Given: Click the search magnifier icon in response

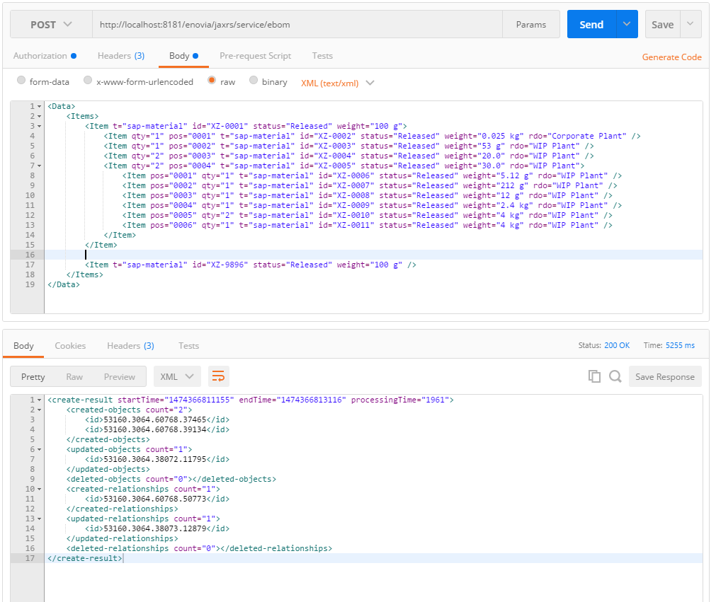Looking at the screenshot, I should coord(615,376).
